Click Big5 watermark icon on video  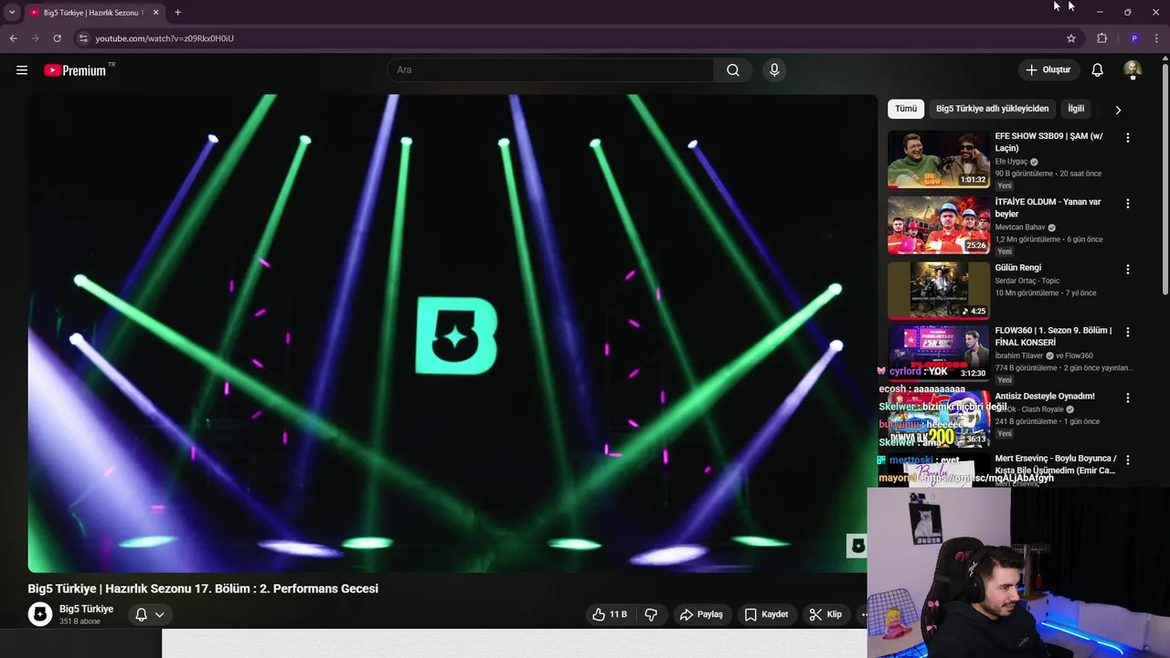click(x=857, y=546)
